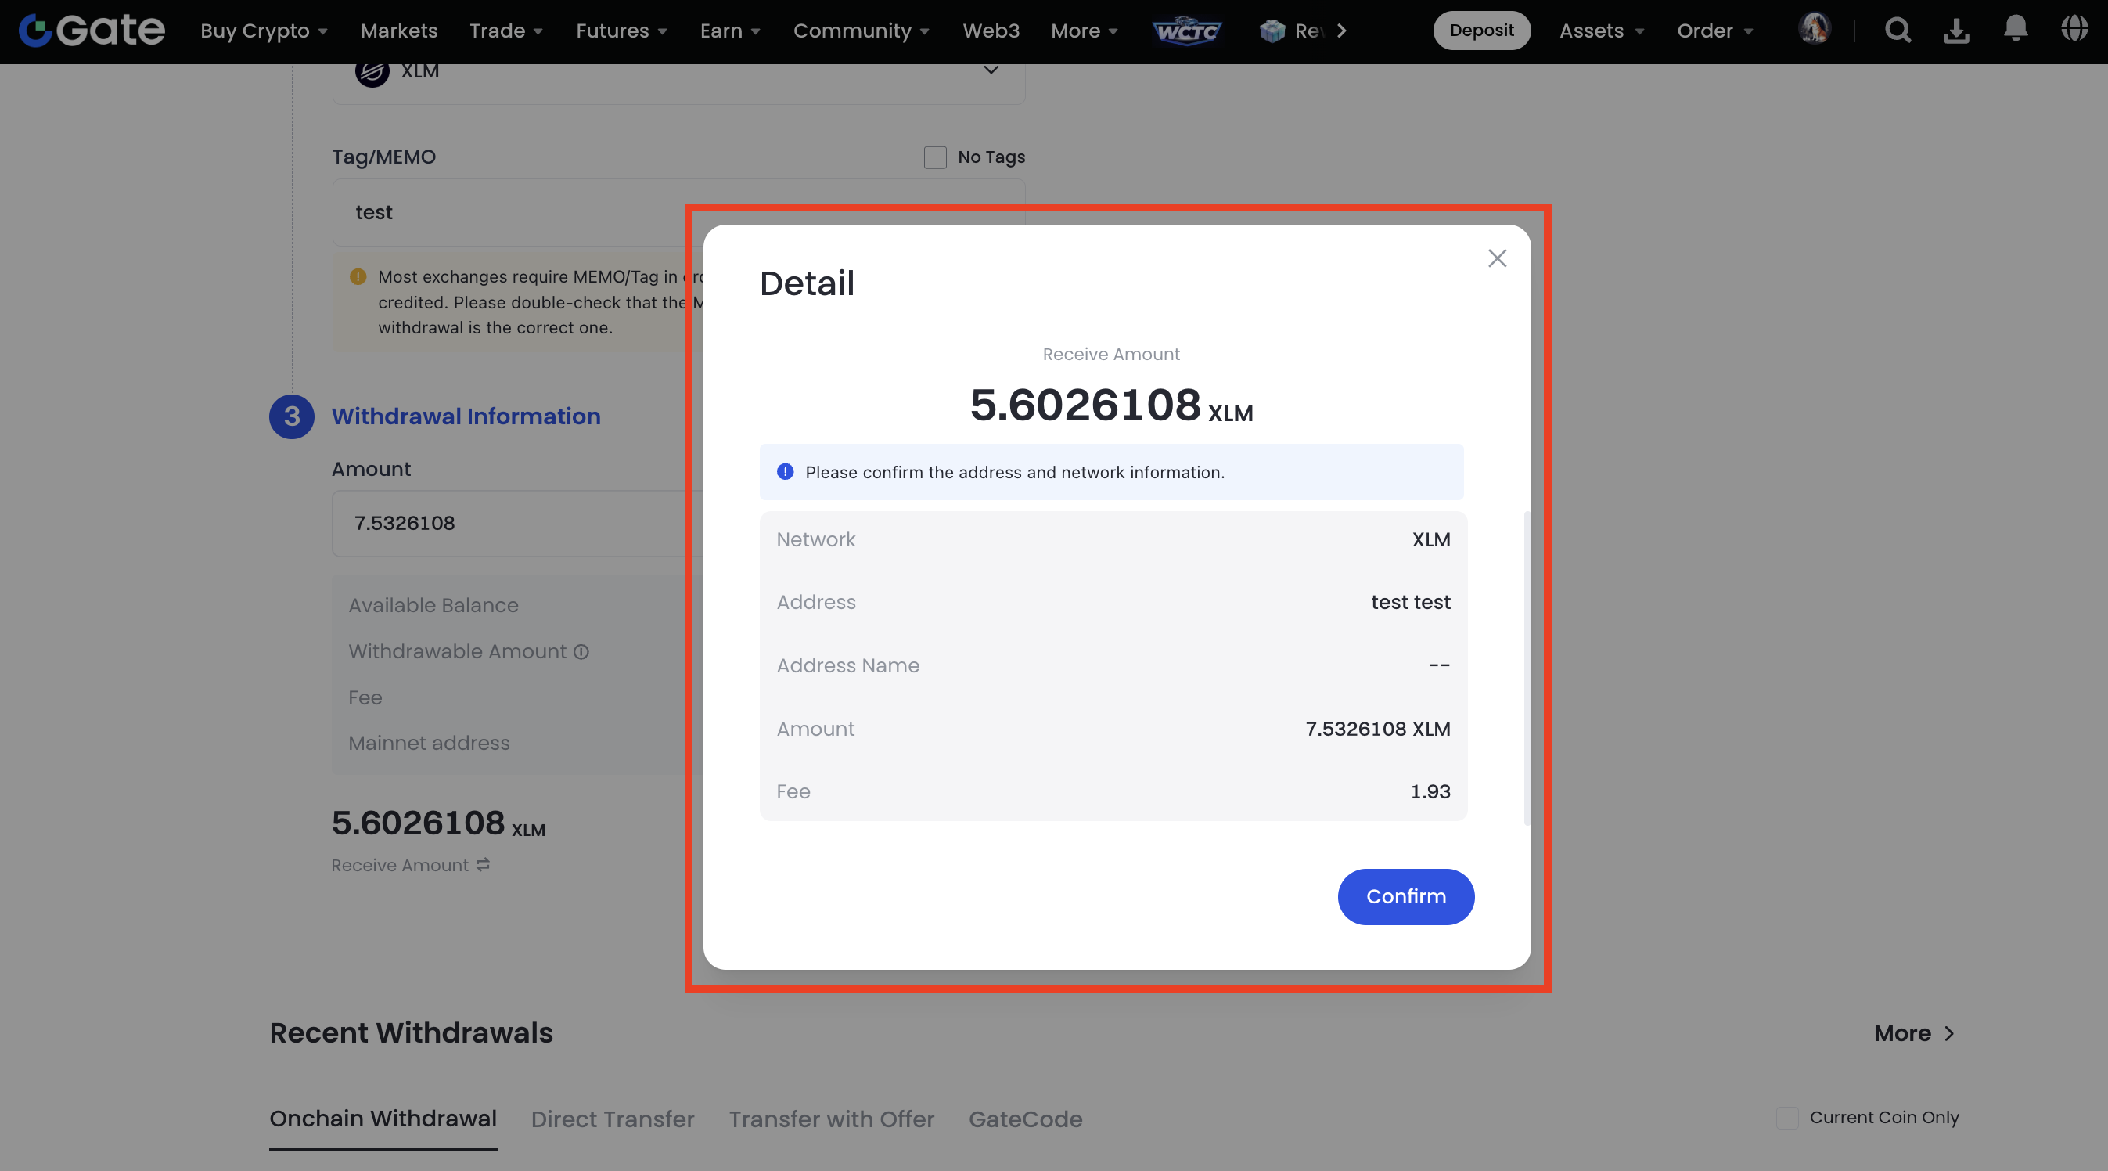Open the search magnifier icon
2108x1171 pixels.
[1897, 31]
